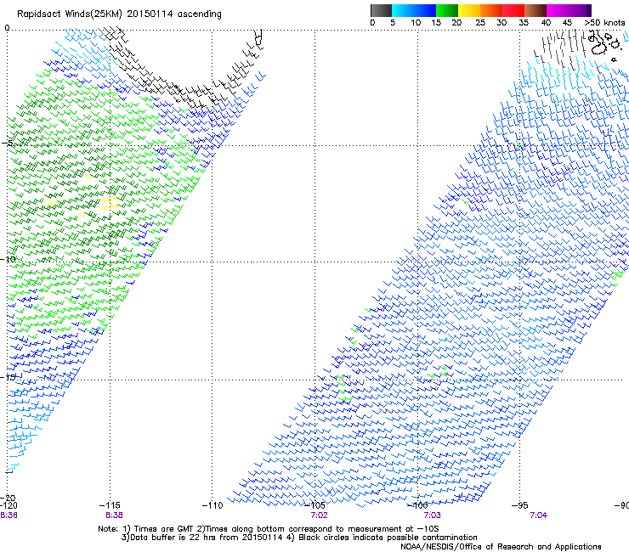This screenshot has width=629, height=552.
Task: Click the '45' legend scale label
Action: (567, 23)
